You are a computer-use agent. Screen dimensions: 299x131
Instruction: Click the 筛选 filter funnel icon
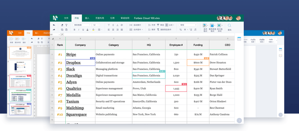click(158, 25)
